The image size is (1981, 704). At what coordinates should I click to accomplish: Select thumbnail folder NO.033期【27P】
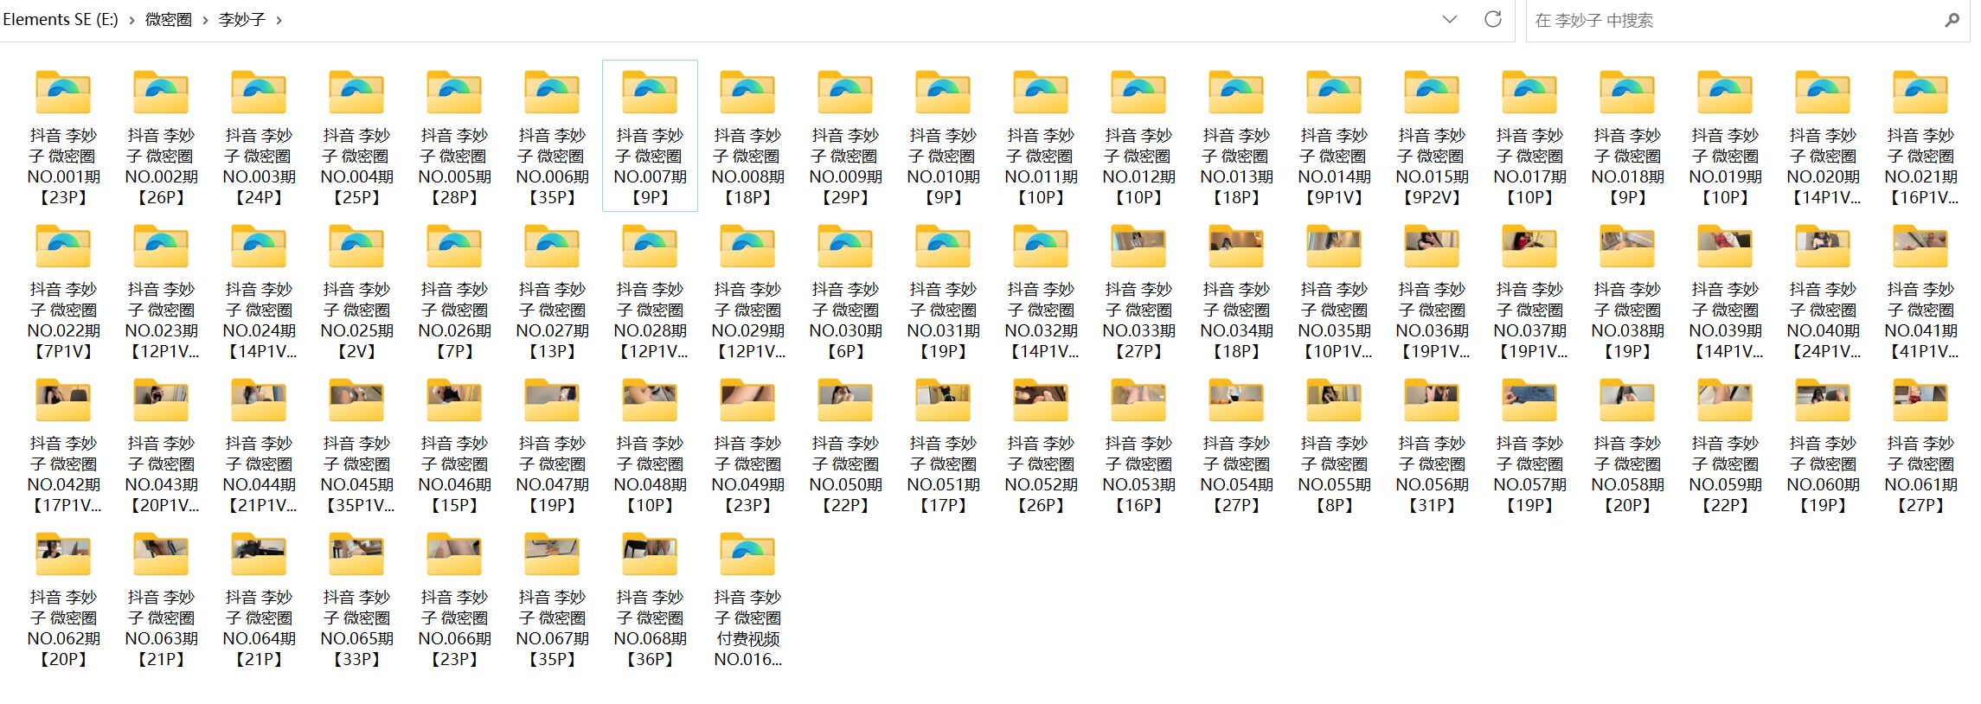(x=1138, y=291)
